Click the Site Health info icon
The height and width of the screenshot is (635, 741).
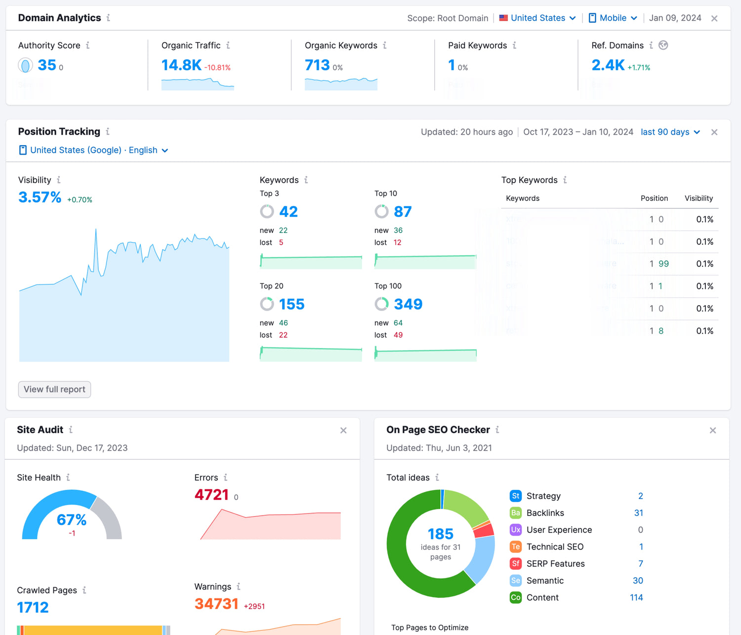[68, 477]
